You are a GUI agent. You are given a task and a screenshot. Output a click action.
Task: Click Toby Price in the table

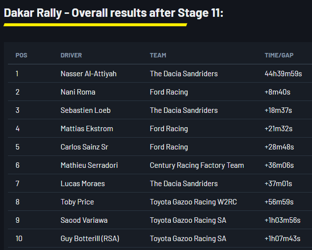pyautogui.click(x=77, y=202)
